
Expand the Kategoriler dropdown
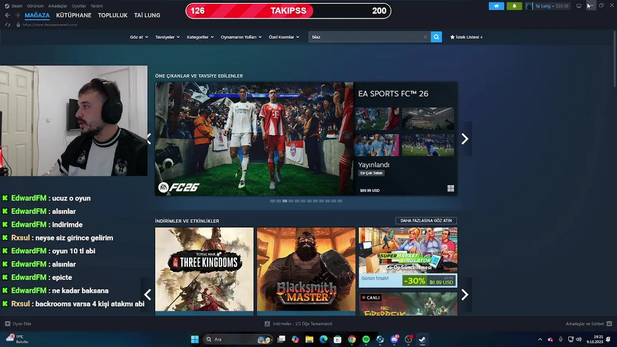(200, 37)
